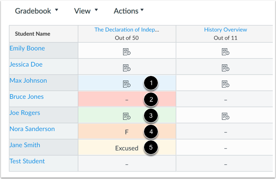The image size is (276, 179).
Task: Open Emily Boone's Declaration of Independence submission icon
Action: pos(126,52)
